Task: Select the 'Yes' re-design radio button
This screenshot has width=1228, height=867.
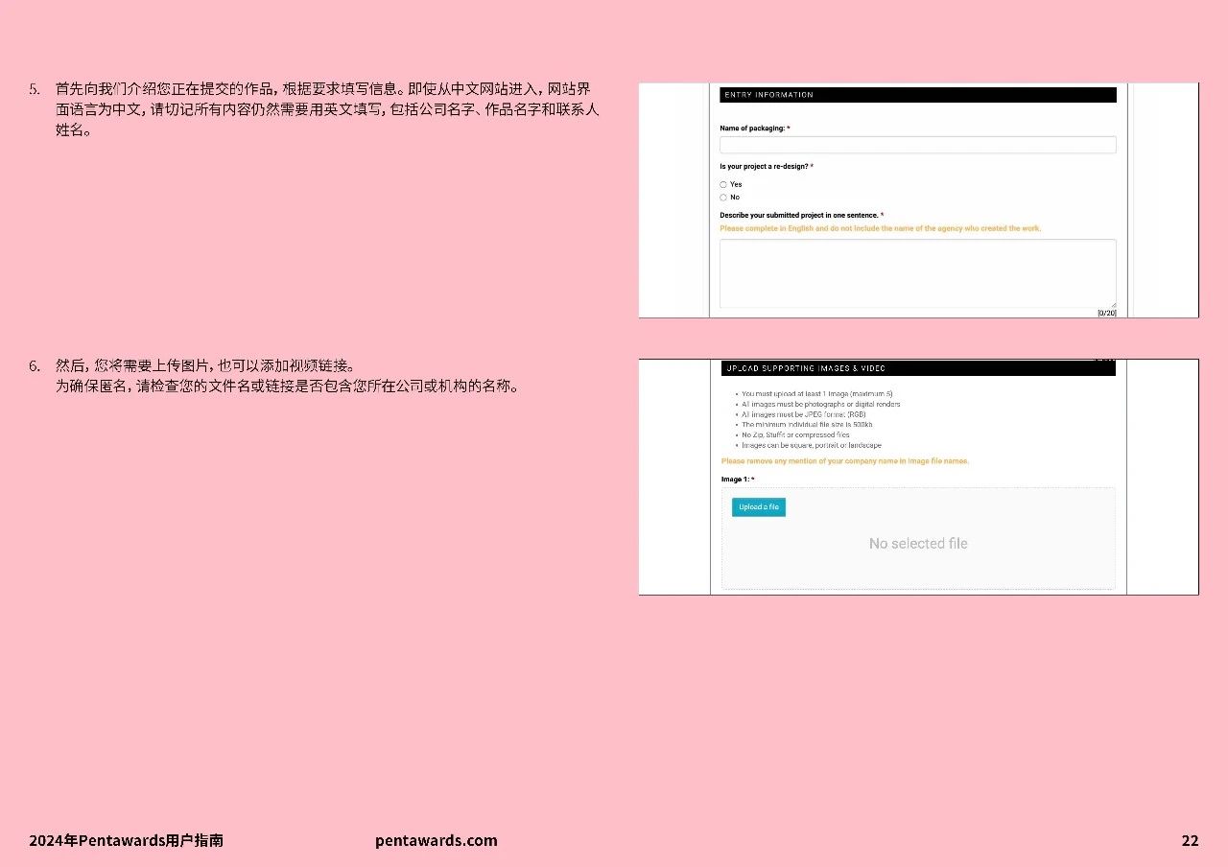Action: pyautogui.click(x=723, y=184)
